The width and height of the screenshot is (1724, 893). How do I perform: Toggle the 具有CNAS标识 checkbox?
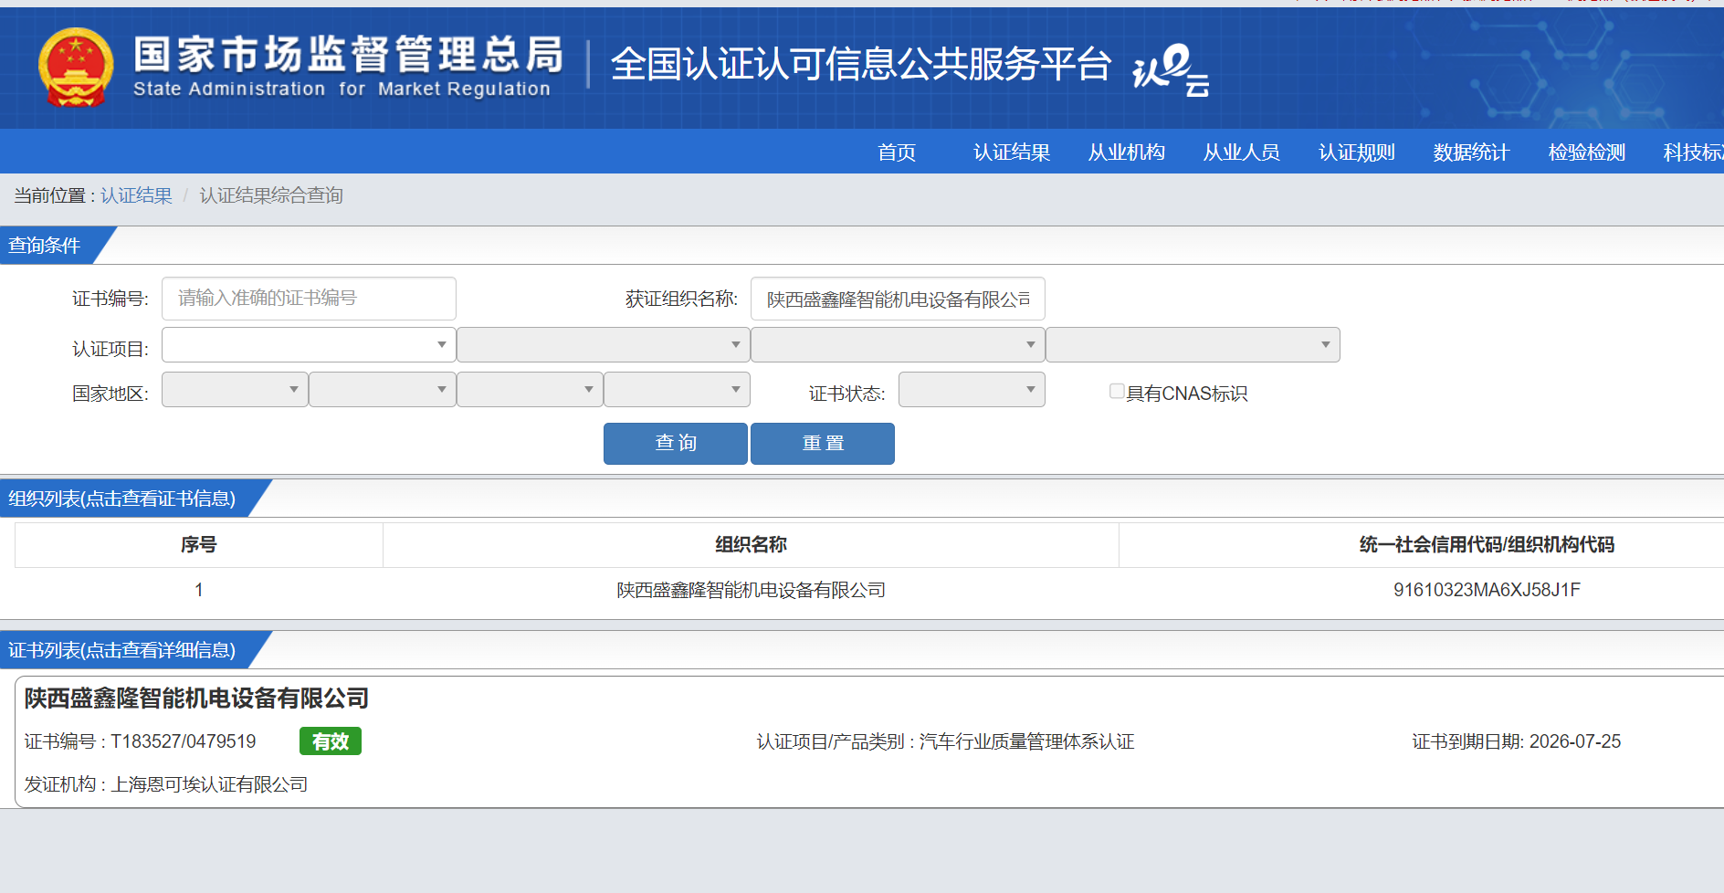pos(1117,392)
